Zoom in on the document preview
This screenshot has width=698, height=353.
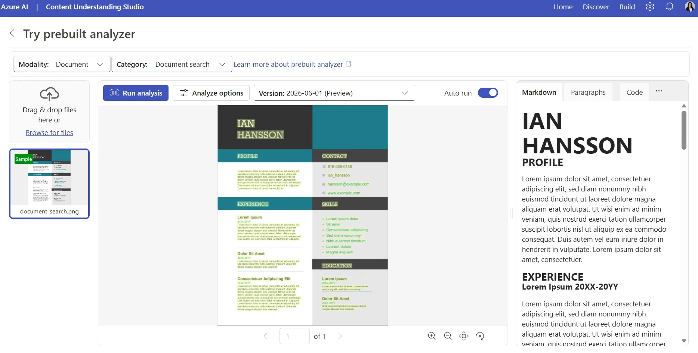432,336
